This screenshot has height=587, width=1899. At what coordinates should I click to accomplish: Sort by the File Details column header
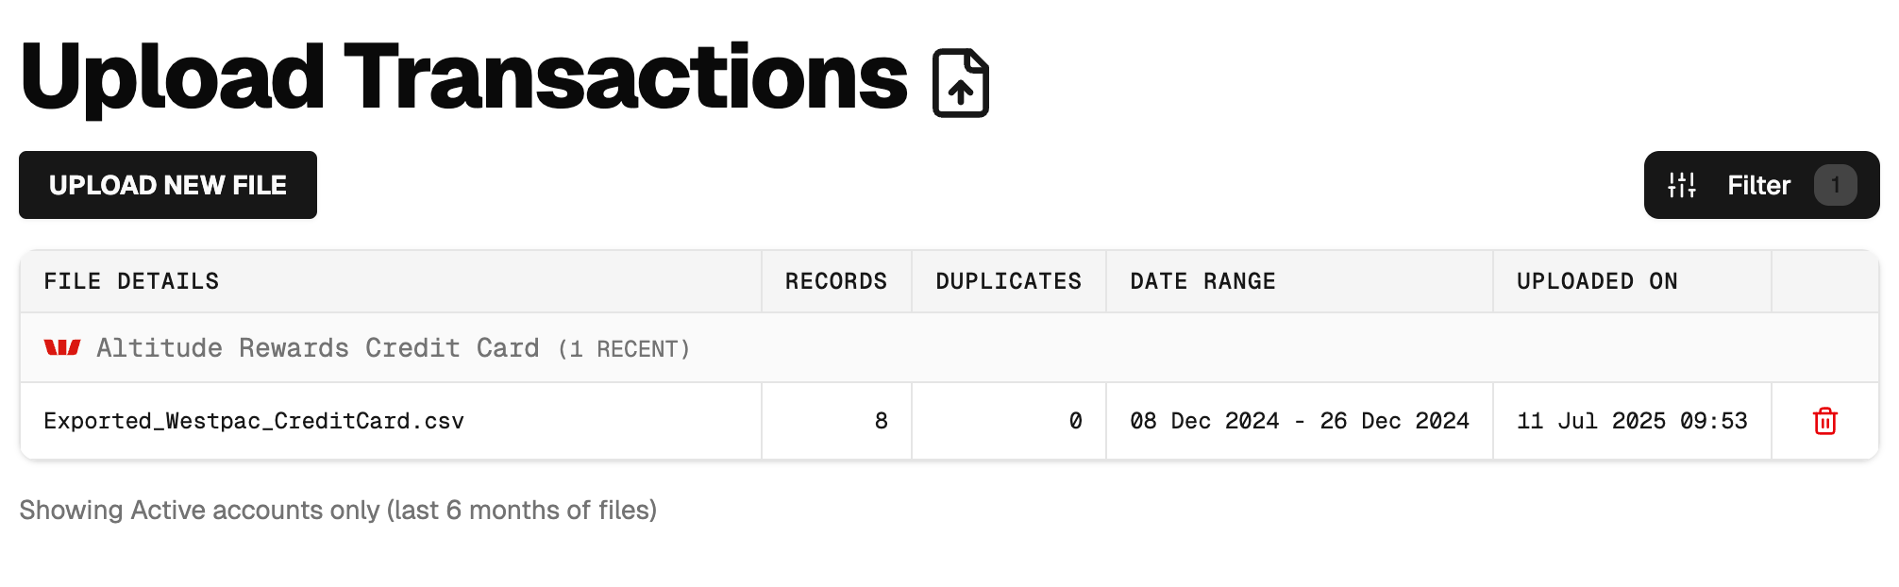pos(131,281)
